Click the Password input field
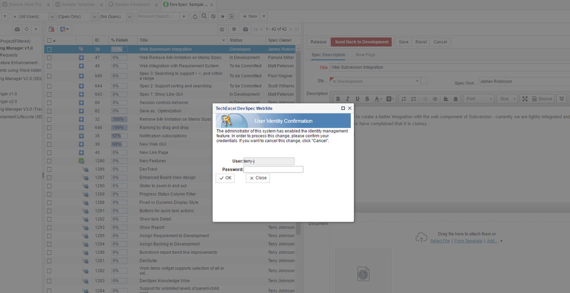Image resolution: width=570 pixels, height=293 pixels. pos(273,169)
